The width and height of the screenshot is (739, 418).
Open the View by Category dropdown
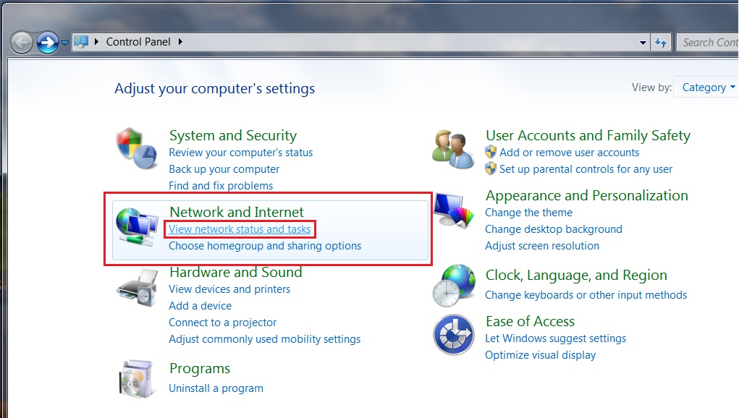pos(706,87)
